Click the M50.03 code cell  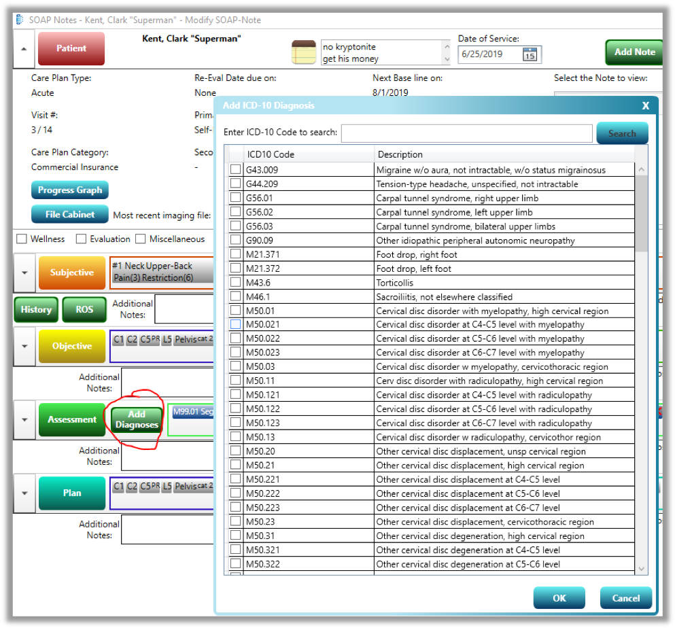click(x=309, y=366)
